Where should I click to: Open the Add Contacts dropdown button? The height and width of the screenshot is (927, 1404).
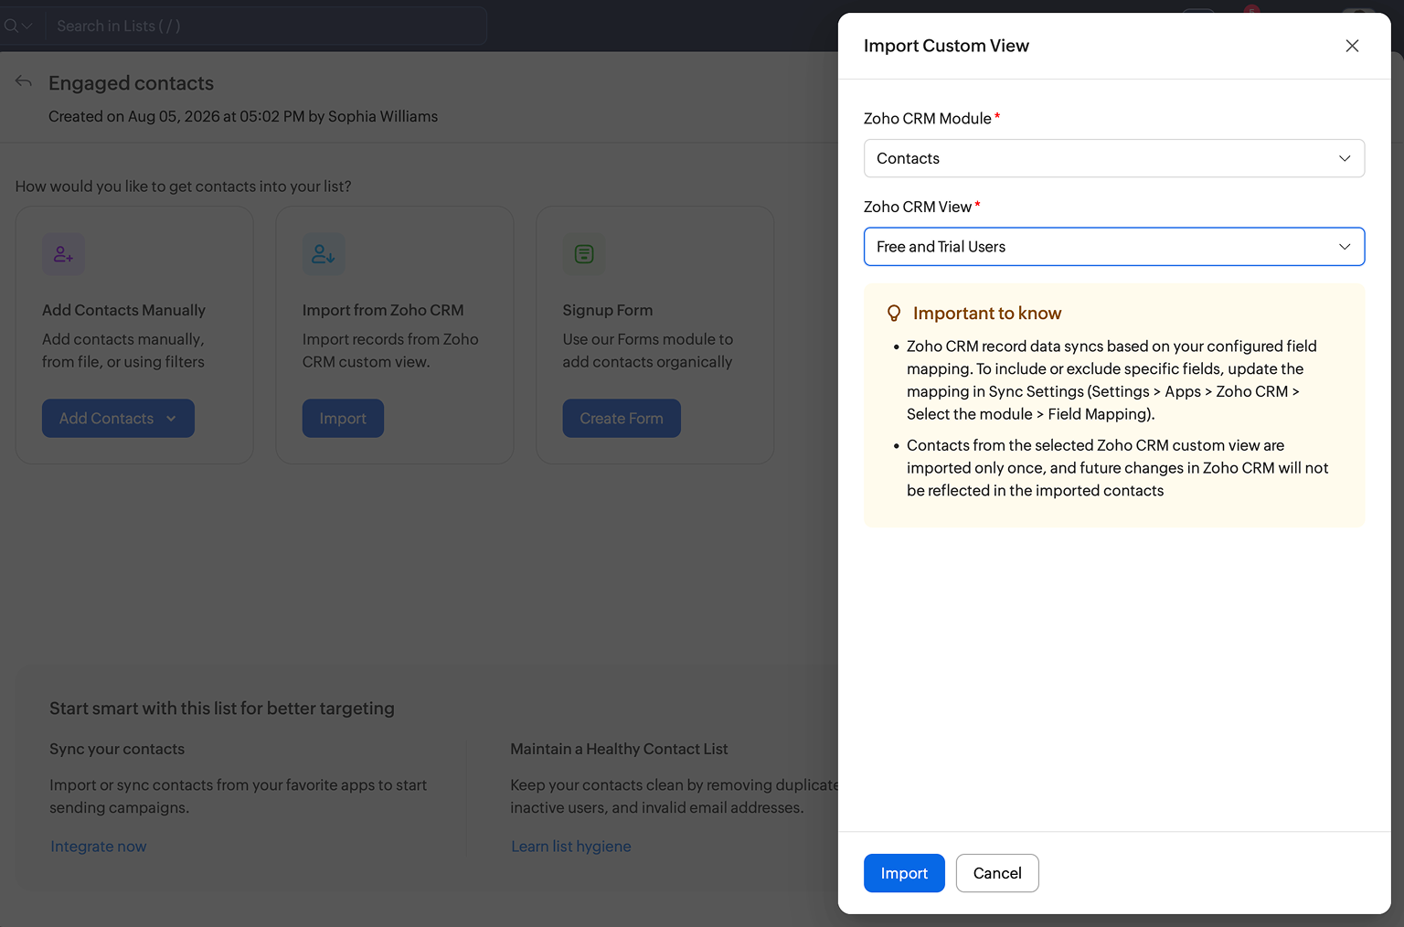click(x=118, y=418)
